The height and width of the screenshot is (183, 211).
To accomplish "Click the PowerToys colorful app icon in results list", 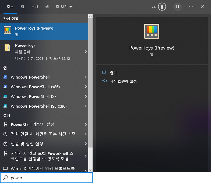I will click(8, 30).
